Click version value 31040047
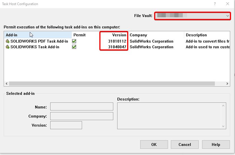The image size is (235, 155). (x=117, y=47)
